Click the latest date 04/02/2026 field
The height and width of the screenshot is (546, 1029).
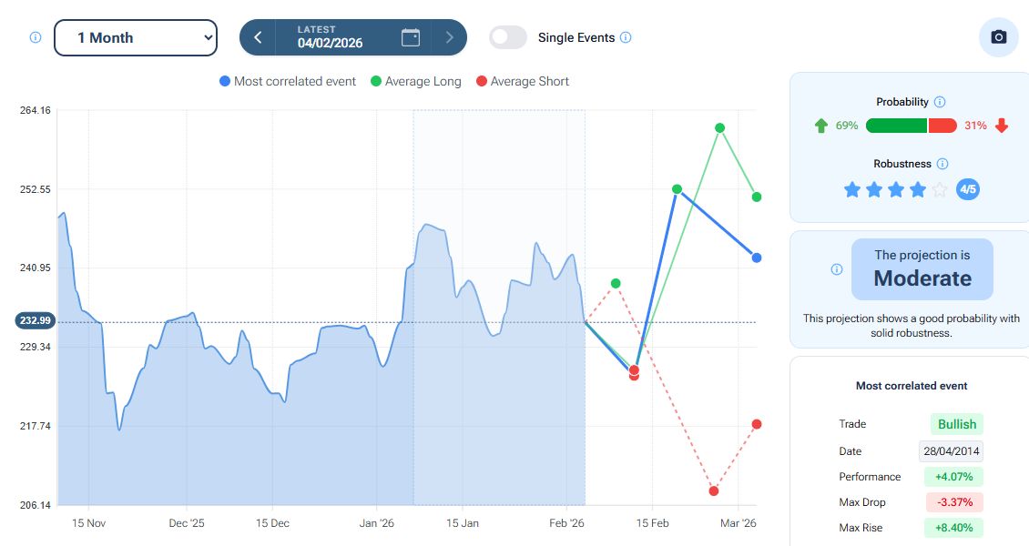point(330,37)
